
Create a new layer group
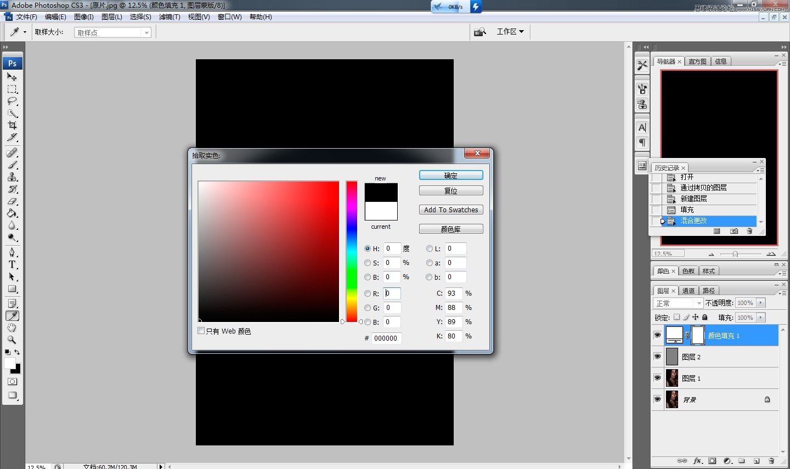pyautogui.click(x=742, y=461)
